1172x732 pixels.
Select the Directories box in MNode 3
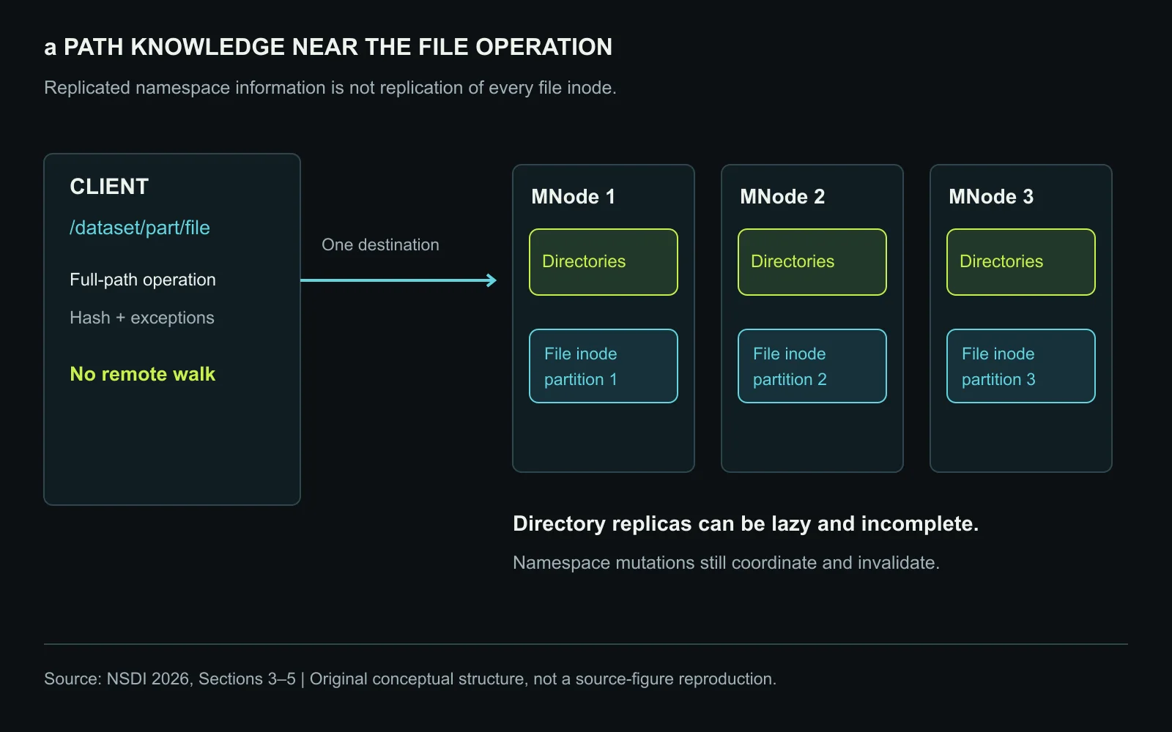pyautogui.click(x=1021, y=262)
